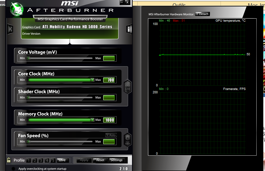Click the Core Clock slider handle

pyautogui.click(x=92, y=80)
